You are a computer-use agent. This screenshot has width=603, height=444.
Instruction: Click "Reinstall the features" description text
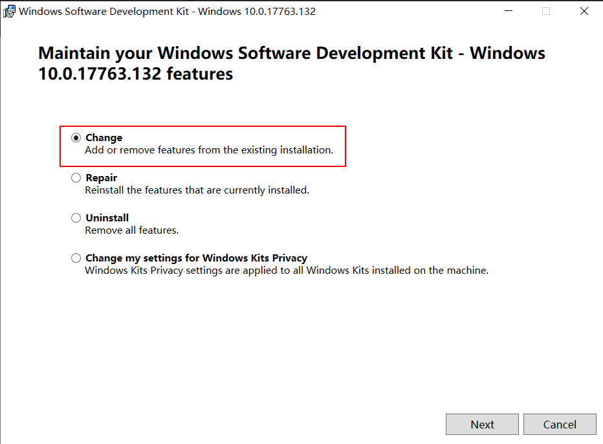(x=197, y=190)
